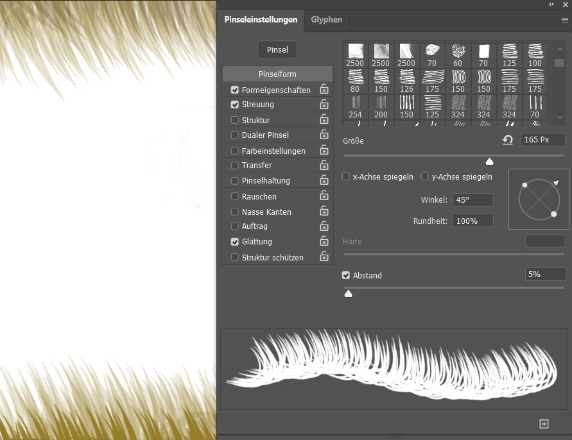This screenshot has height=440, width=572.
Task: Click the Pinsel button
Action: coord(277,50)
